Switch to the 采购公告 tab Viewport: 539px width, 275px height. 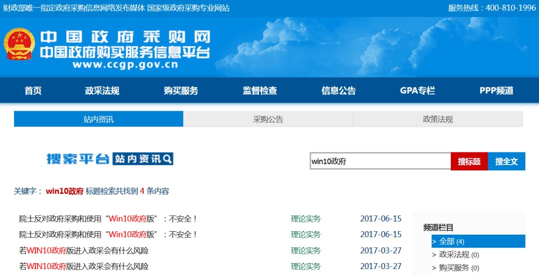(x=268, y=119)
